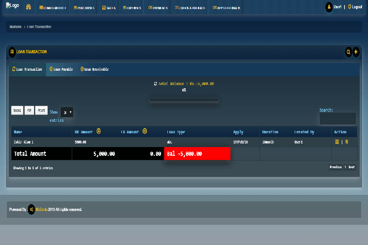
Task: Switch to the Loan Receivable tab
Action: [x=94, y=69]
